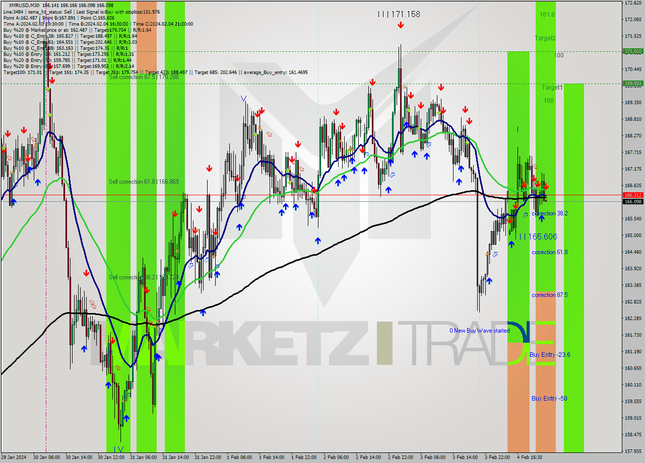Click the red arrow under the 171.158 label

[x=400, y=25]
